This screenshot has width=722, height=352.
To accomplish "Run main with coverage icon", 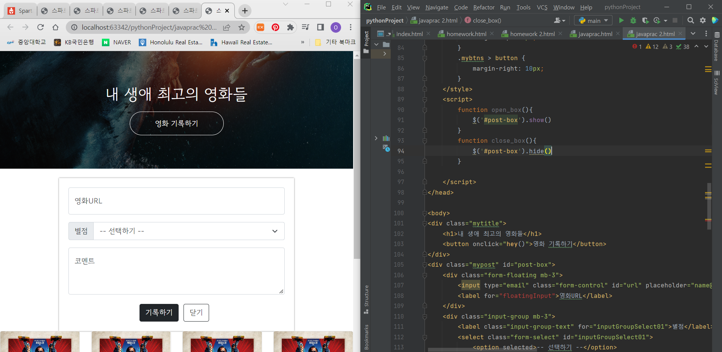I will point(645,20).
